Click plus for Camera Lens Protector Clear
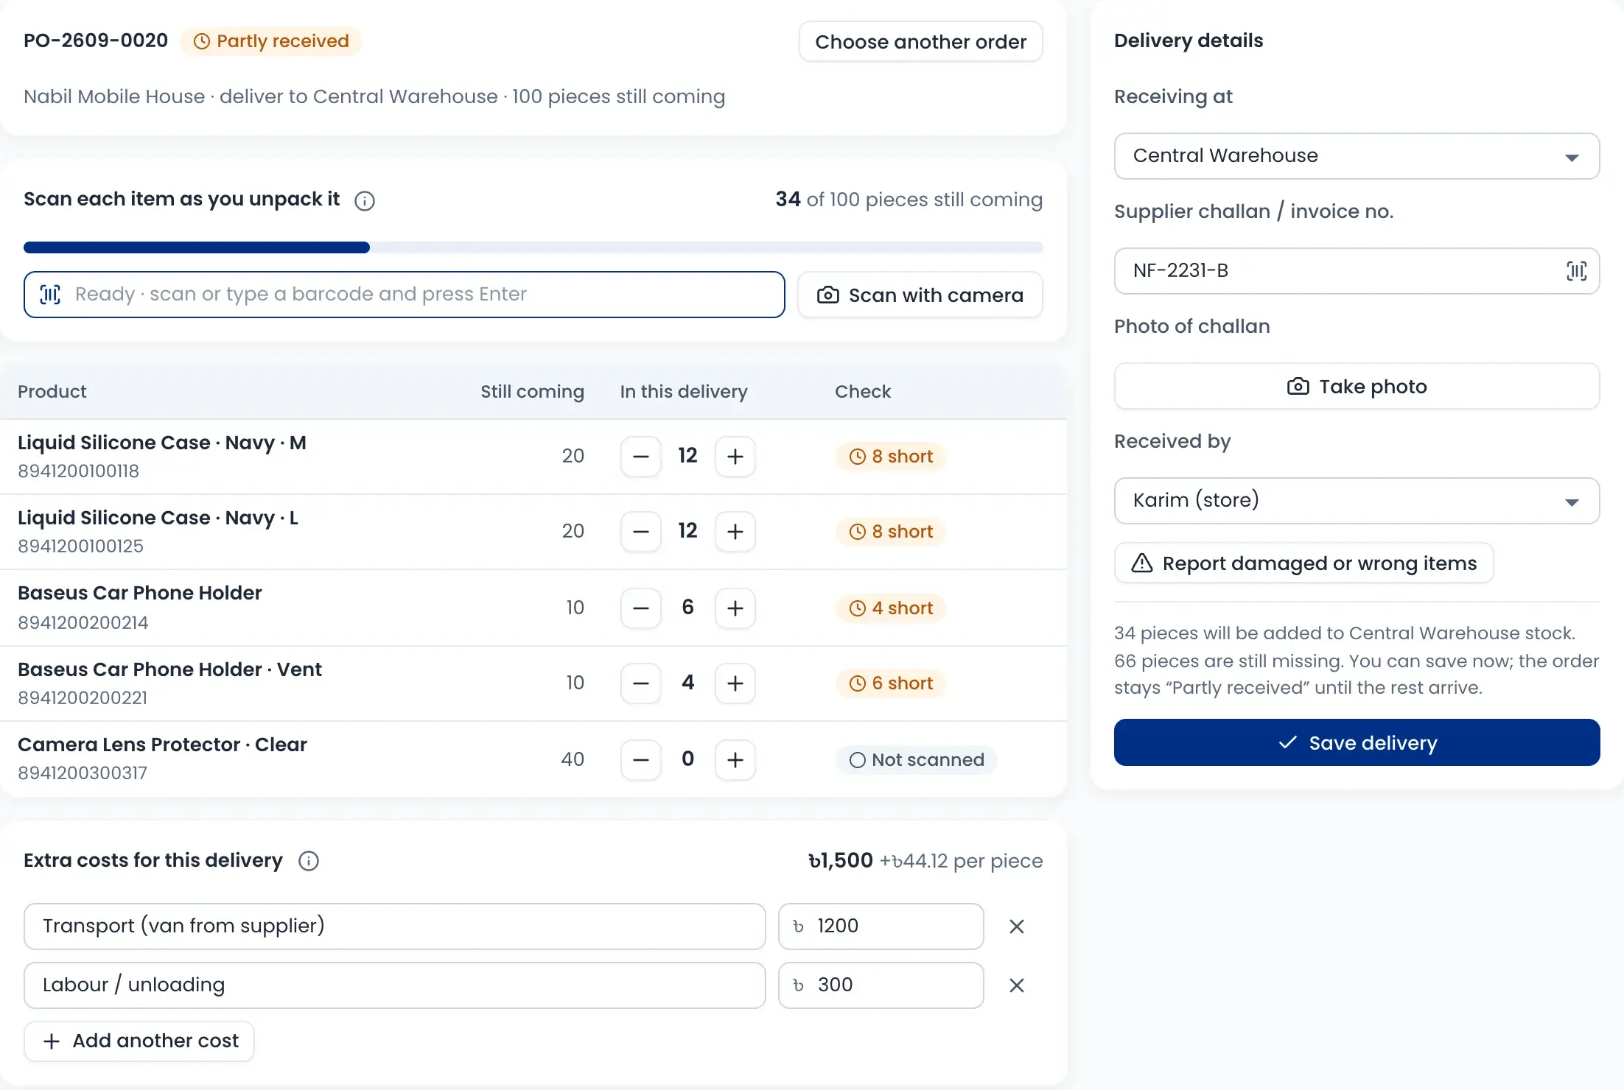This screenshot has height=1090, width=1624. pyautogui.click(x=735, y=760)
